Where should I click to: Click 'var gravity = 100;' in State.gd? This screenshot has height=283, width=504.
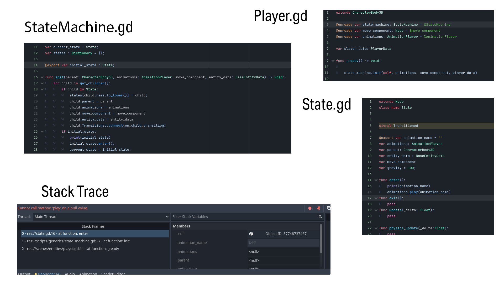(397, 168)
